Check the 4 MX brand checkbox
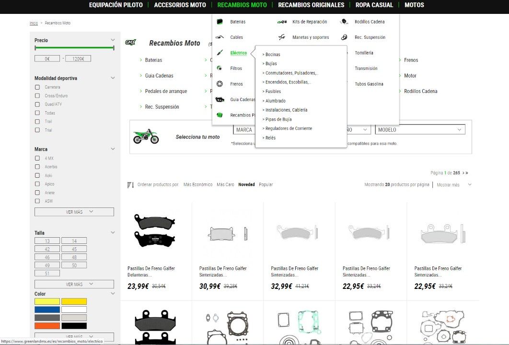The width and height of the screenshot is (509, 345). 37,159
